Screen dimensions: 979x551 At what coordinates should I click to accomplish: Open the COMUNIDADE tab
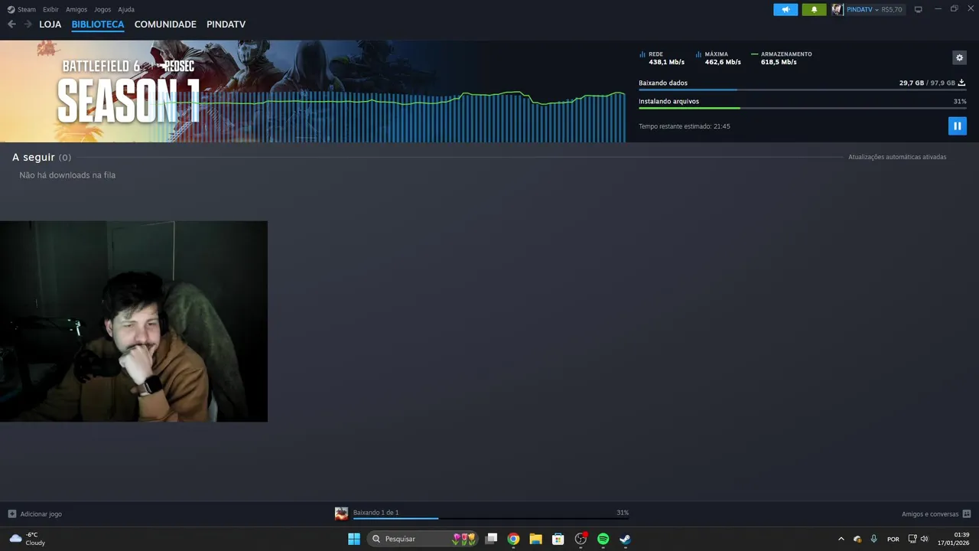tap(165, 24)
